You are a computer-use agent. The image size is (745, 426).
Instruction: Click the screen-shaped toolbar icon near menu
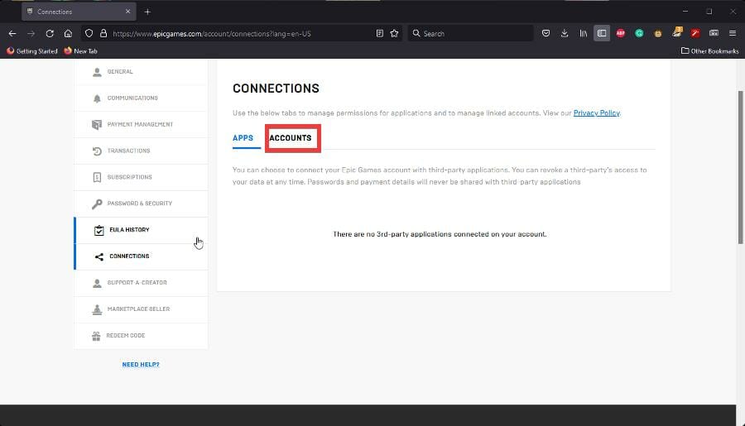(x=714, y=33)
